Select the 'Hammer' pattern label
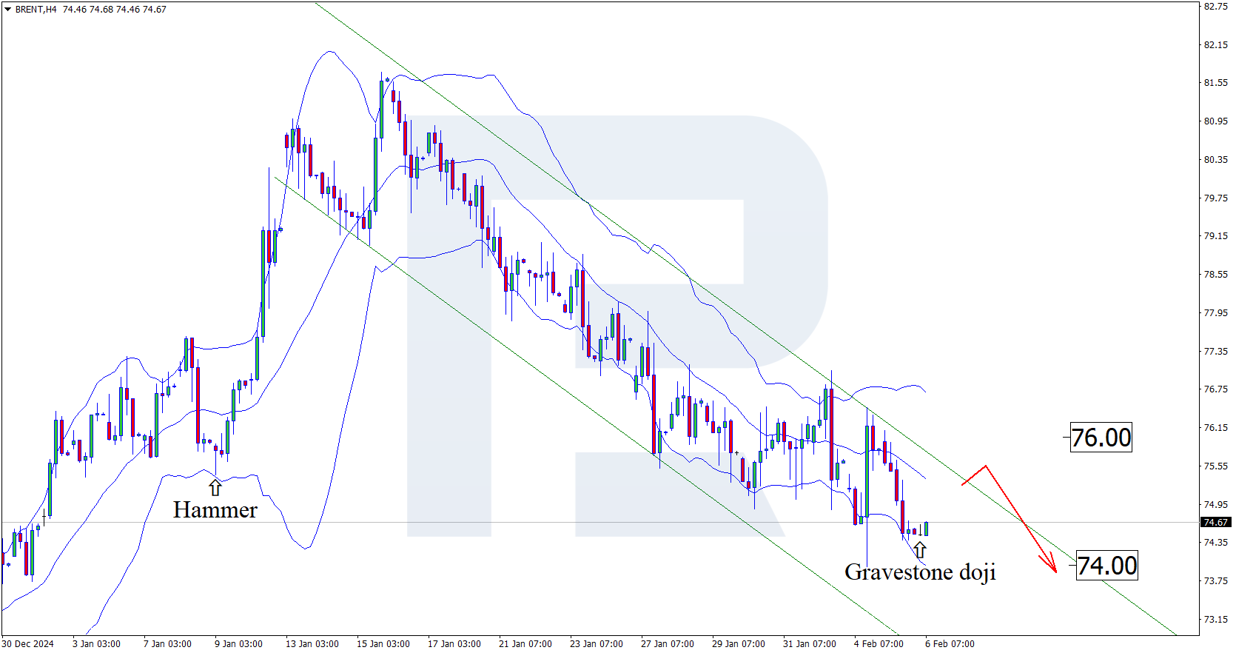Viewport: 1236px width, 653px height. pos(215,510)
